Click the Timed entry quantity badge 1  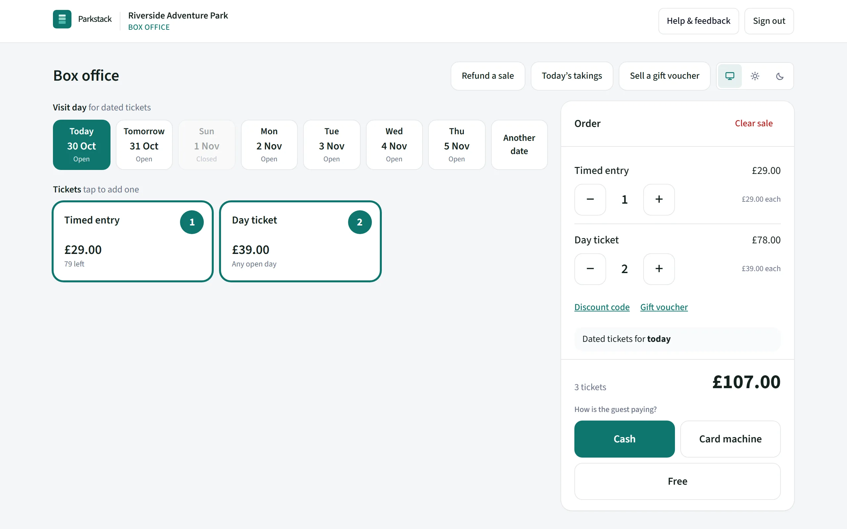(x=192, y=222)
